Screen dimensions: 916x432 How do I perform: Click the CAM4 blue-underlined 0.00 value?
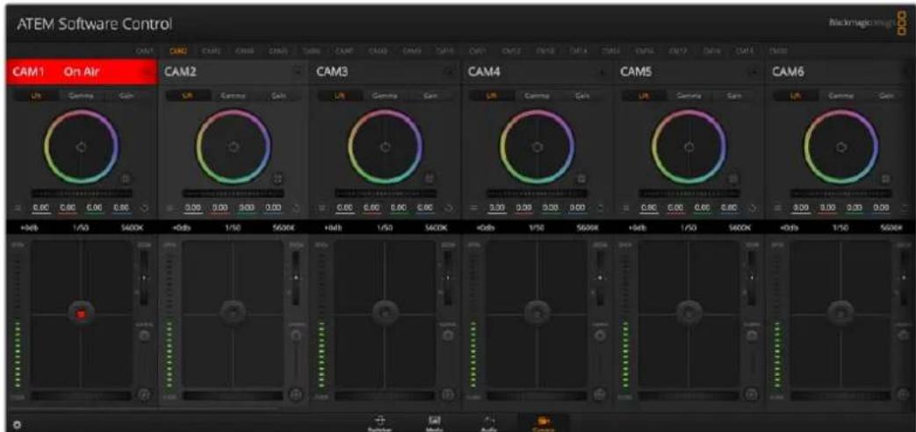(x=577, y=206)
